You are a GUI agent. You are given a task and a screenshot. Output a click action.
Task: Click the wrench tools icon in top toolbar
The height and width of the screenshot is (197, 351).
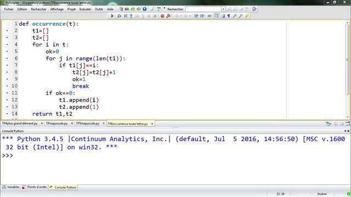tap(152, 9)
